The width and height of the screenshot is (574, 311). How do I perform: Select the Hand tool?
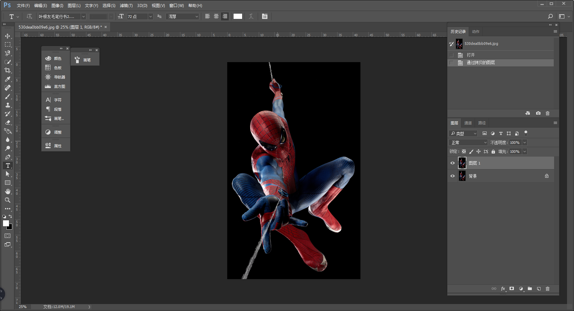click(7, 191)
